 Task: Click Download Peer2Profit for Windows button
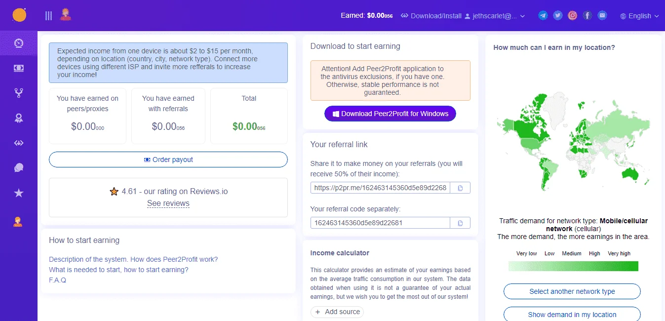(x=390, y=114)
